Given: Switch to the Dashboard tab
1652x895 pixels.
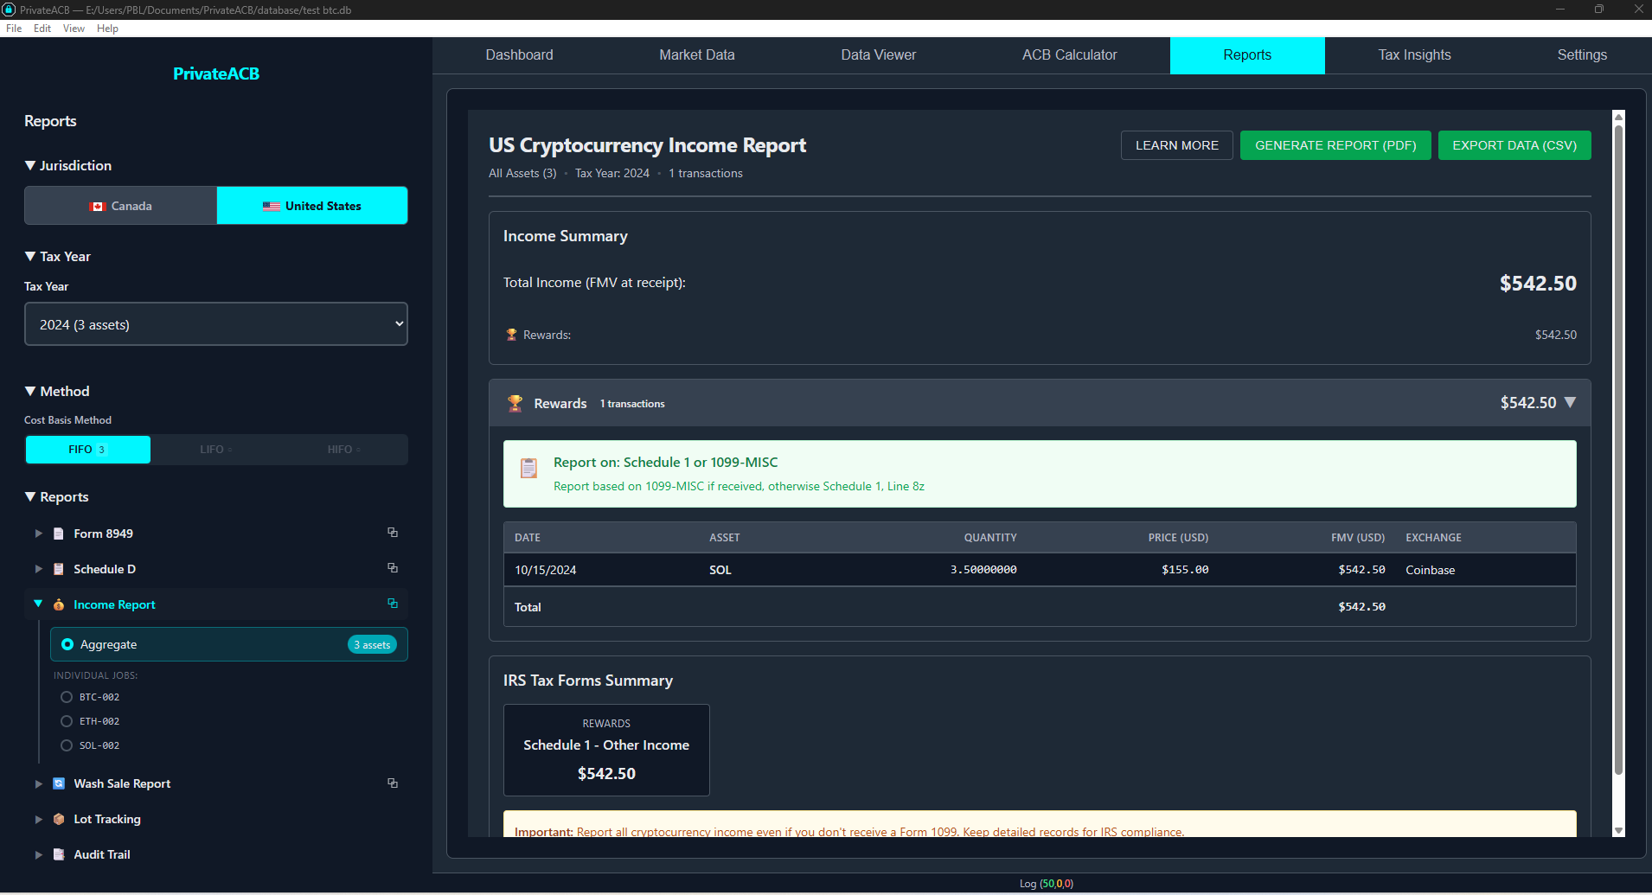Looking at the screenshot, I should (x=519, y=55).
